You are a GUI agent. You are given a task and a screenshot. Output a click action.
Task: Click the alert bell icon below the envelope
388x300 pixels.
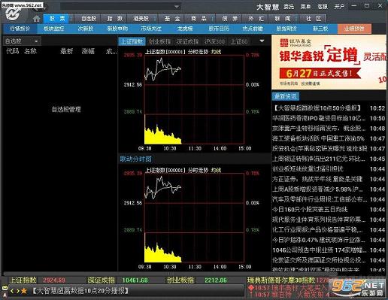tap(5, 295)
